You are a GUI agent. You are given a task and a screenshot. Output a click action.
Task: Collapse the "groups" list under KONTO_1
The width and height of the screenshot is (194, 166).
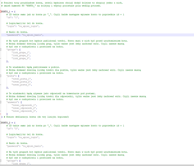0,50
